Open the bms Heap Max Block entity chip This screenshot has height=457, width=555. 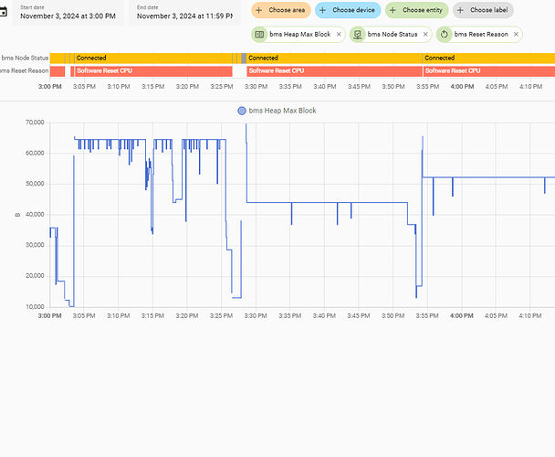298,35
